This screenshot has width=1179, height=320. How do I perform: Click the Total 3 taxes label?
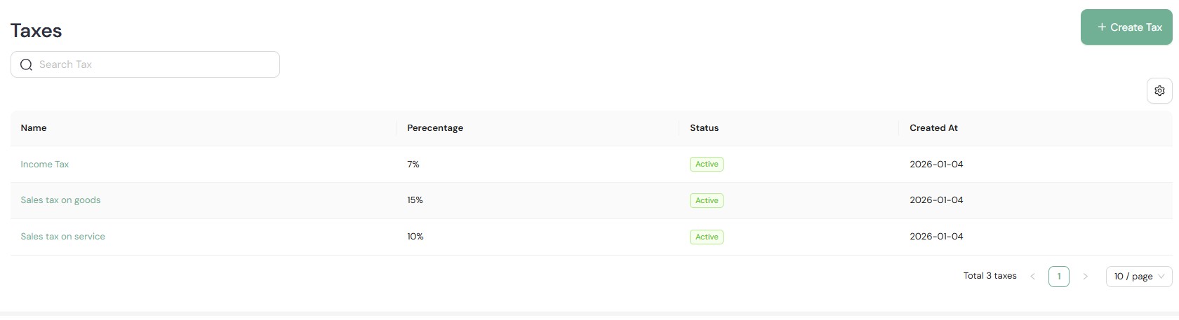(x=990, y=276)
